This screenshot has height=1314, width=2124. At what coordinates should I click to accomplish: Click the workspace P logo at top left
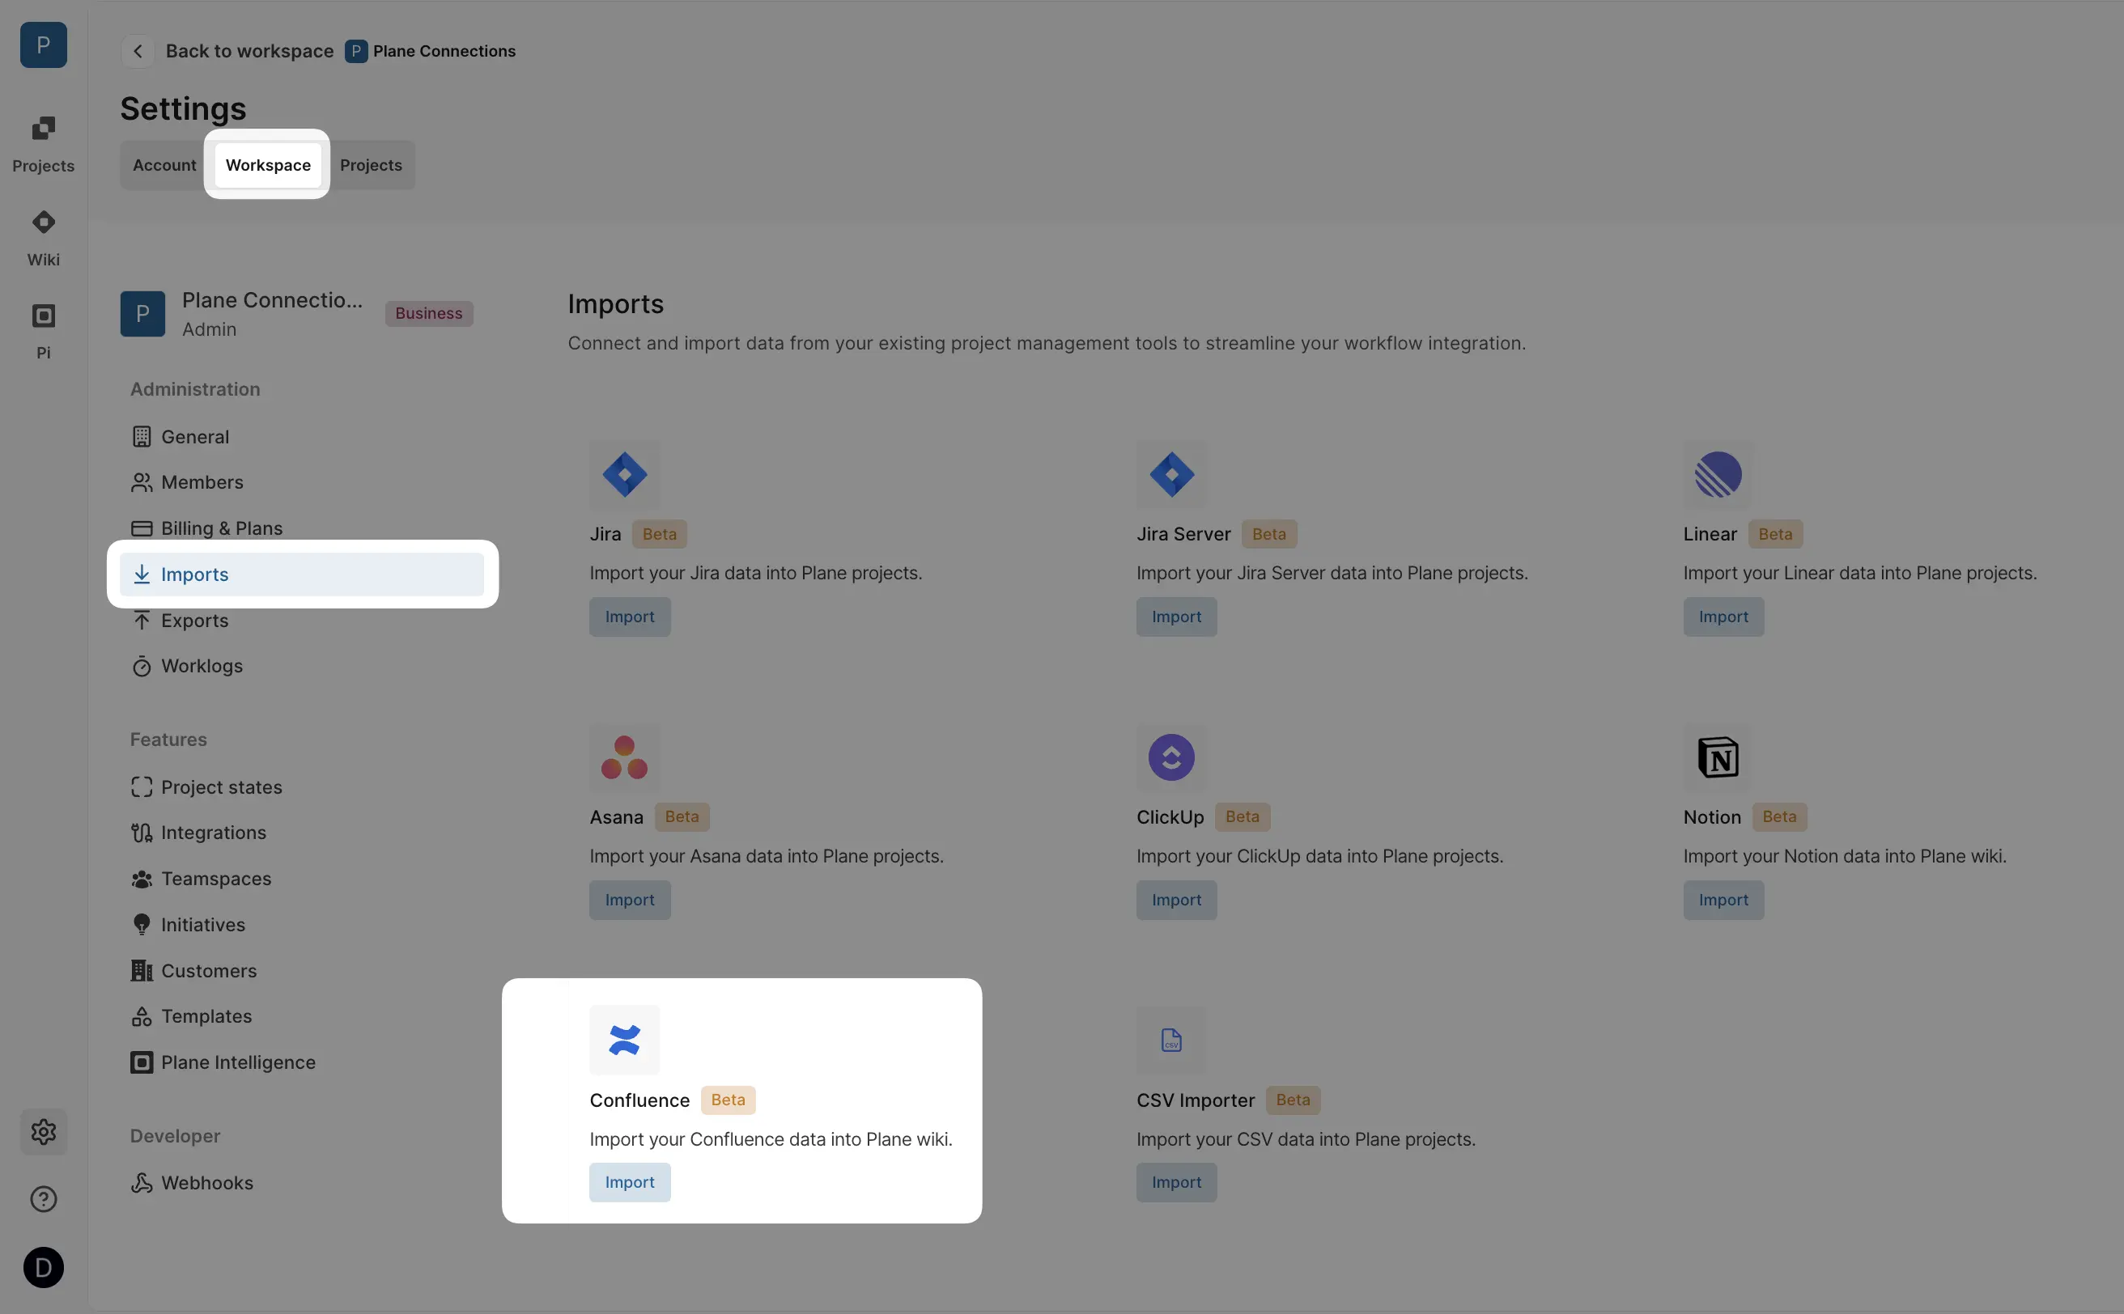[x=43, y=45]
